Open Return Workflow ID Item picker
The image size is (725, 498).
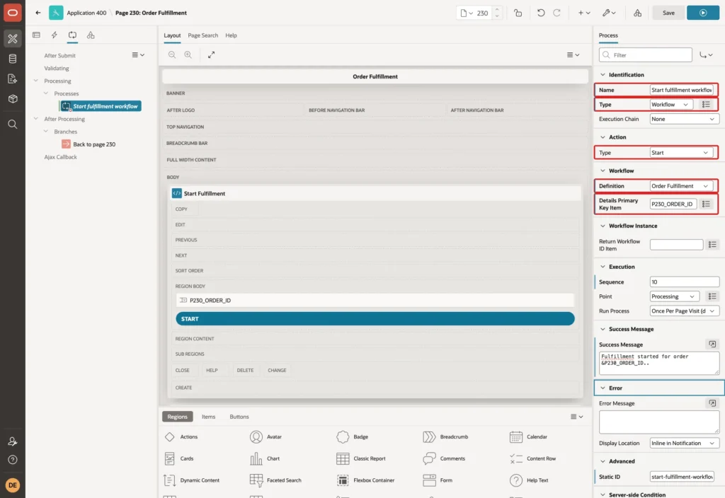click(712, 244)
